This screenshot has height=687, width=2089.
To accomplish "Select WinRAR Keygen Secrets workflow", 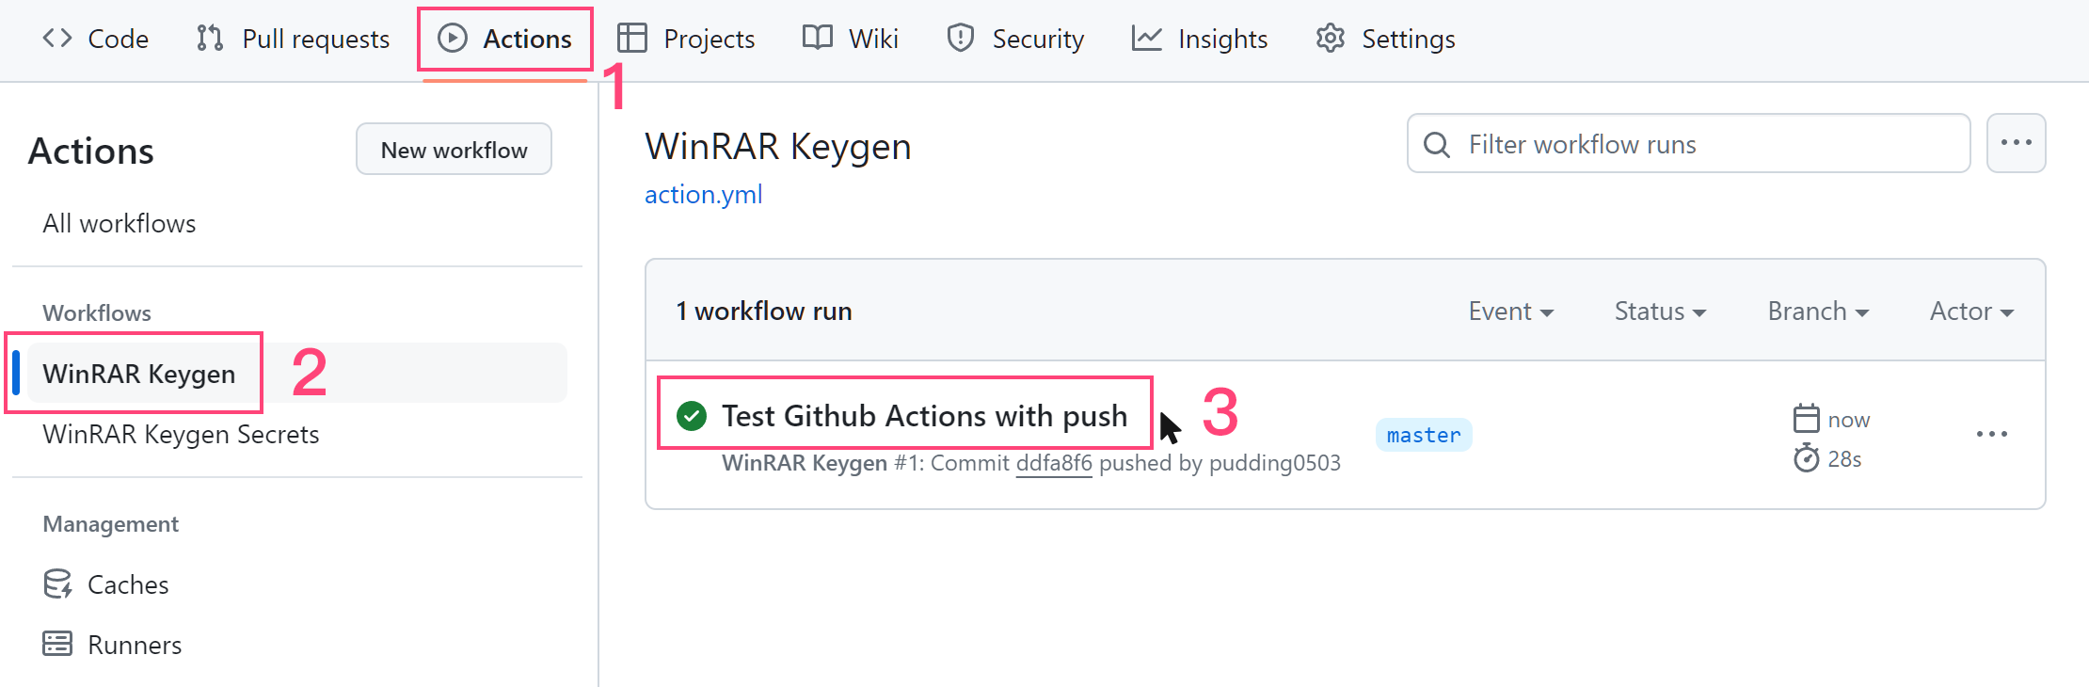I will coord(181,434).
